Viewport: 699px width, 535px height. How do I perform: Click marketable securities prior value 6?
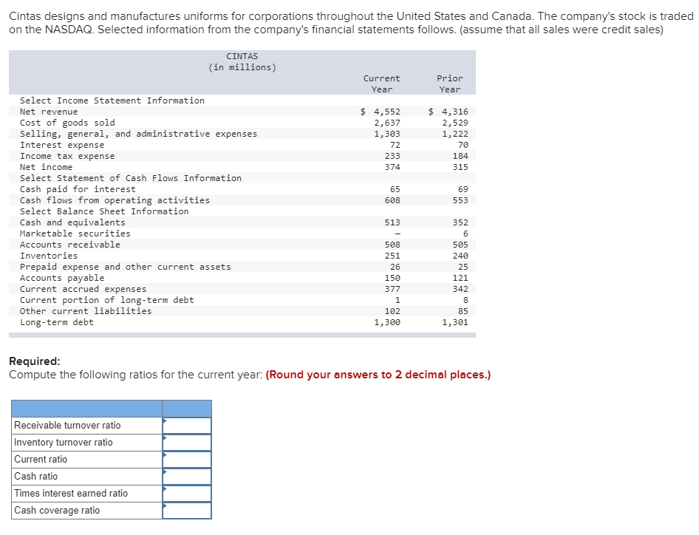pyautogui.click(x=466, y=234)
